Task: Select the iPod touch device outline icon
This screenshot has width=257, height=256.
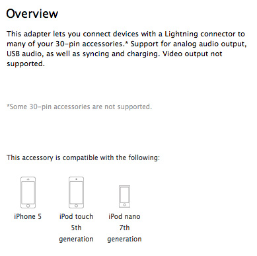Action: coord(76,192)
